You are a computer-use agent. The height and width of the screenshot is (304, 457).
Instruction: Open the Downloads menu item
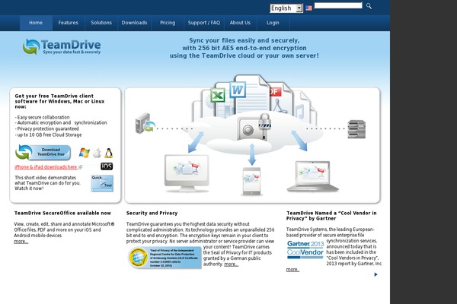[x=134, y=23]
